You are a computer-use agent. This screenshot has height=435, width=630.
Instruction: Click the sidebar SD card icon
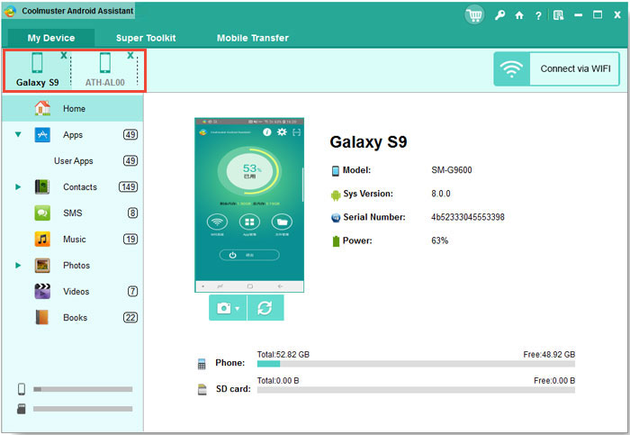(22, 409)
